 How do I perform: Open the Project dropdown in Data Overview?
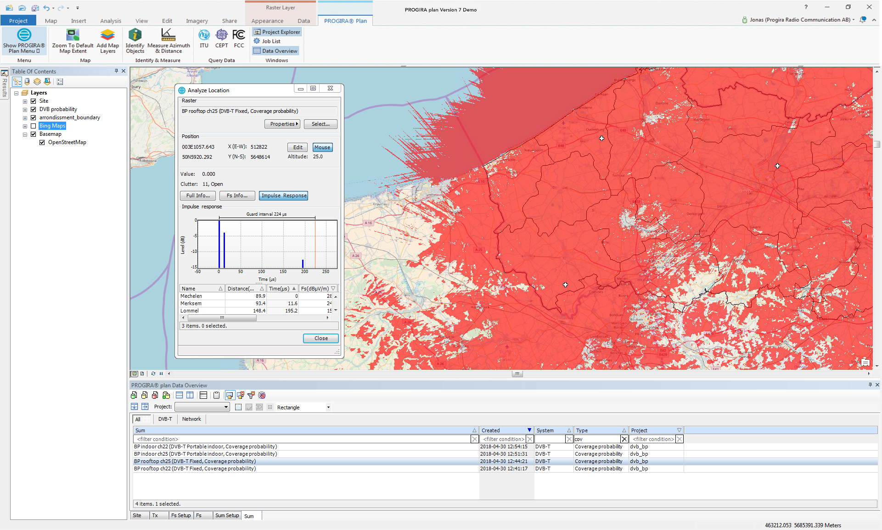click(226, 407)
